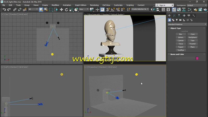Click the Mirror tool icon
This screenshot has width=208, height=117.
[153, 10]
